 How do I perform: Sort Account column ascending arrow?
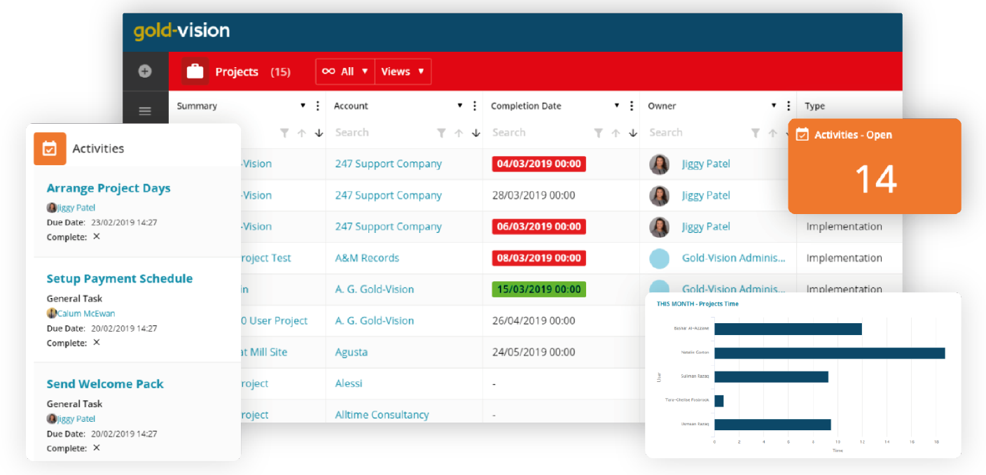[x=459, y=133]
